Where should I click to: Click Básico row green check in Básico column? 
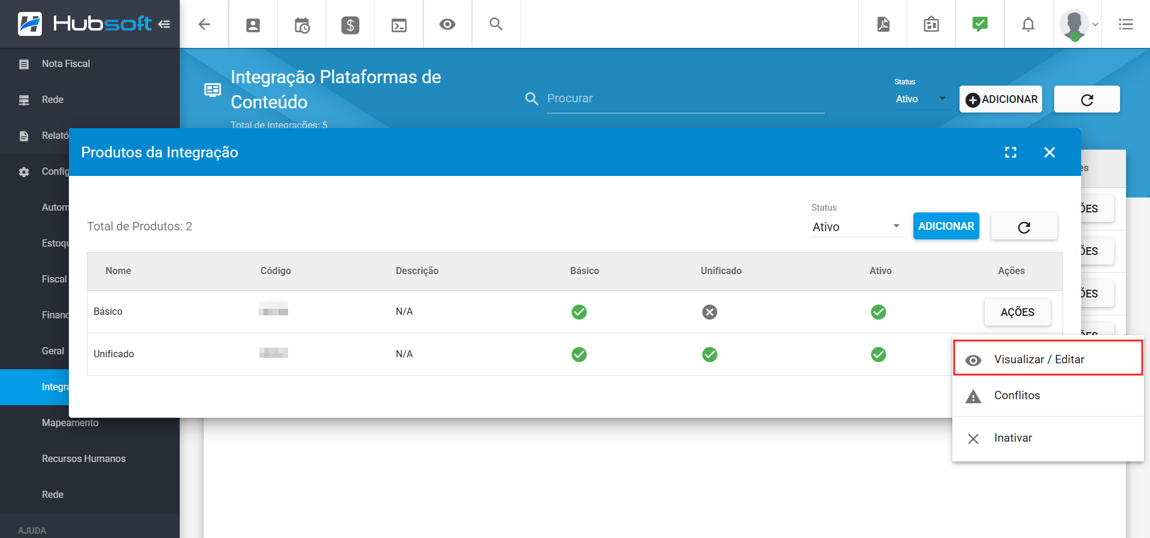pos(579,312)
